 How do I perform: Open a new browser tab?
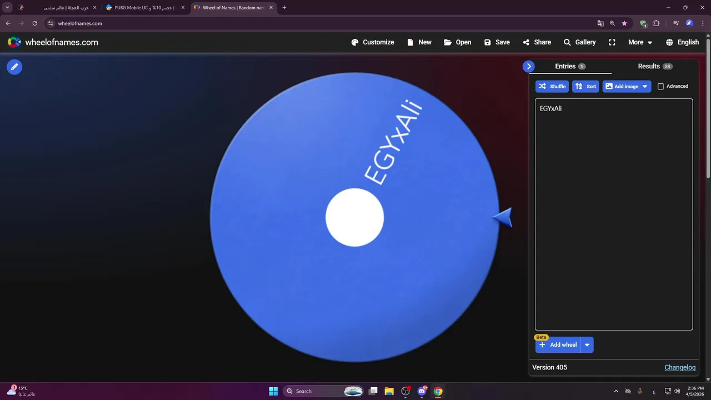click(x=284, y=8)
